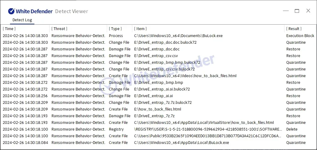This screenshot has width=317, height=150.
Task: Select the E:\how_to_back_files.html item
Action: 158,109
